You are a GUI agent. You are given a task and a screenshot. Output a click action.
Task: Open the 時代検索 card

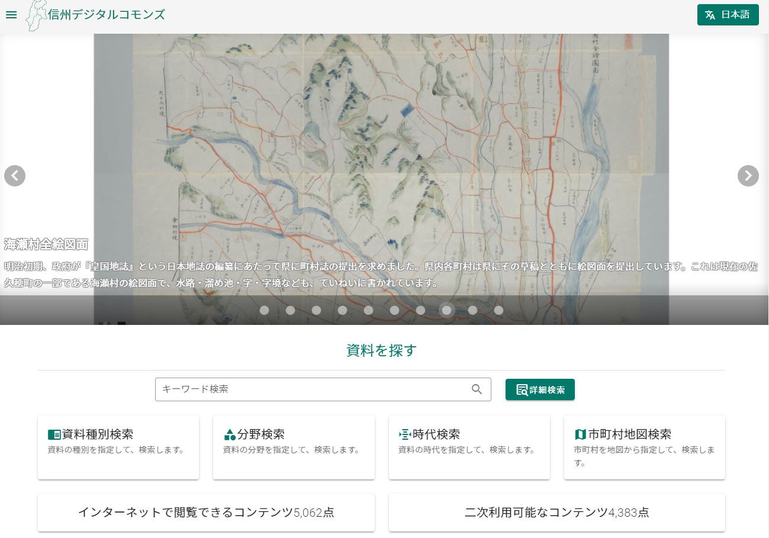(469, 447)
